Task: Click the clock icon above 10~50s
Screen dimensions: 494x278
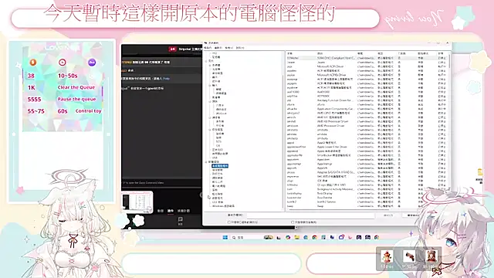Action: (x=63, y=63)
